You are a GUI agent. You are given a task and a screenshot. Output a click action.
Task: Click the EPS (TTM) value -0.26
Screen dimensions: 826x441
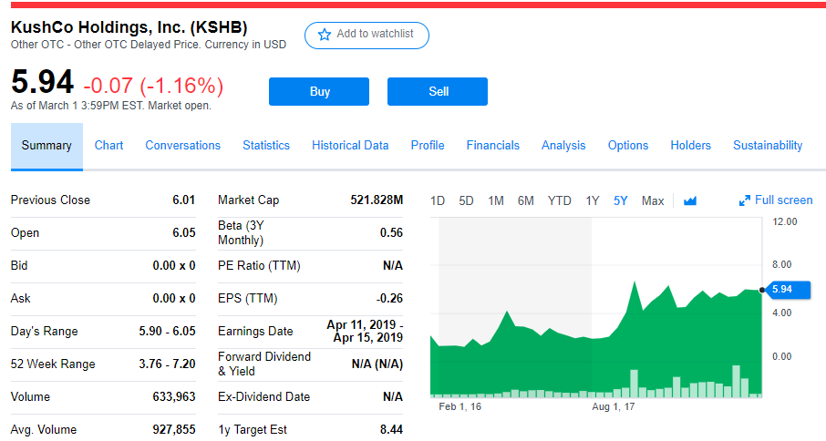pos(389,298)
